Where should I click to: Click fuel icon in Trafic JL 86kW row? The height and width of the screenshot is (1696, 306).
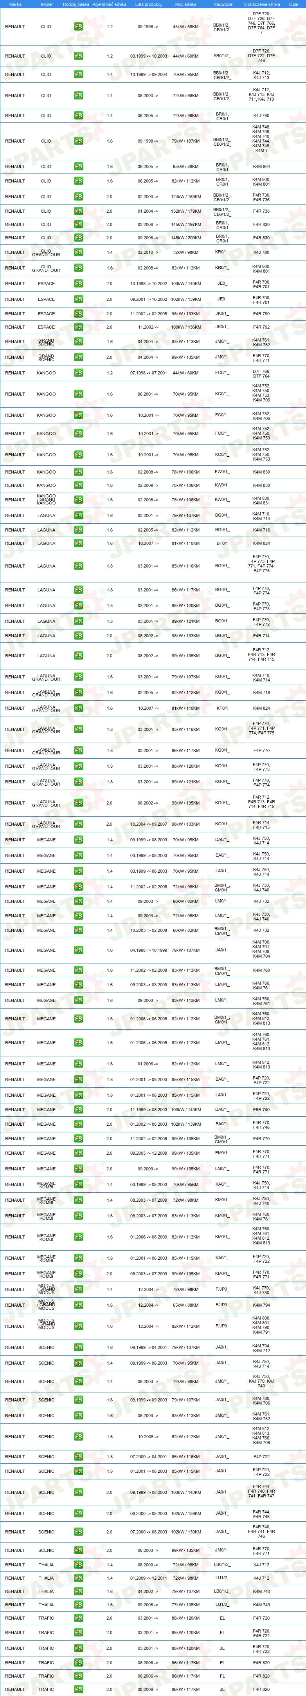pyautogui.click(x=78, y=1689)
